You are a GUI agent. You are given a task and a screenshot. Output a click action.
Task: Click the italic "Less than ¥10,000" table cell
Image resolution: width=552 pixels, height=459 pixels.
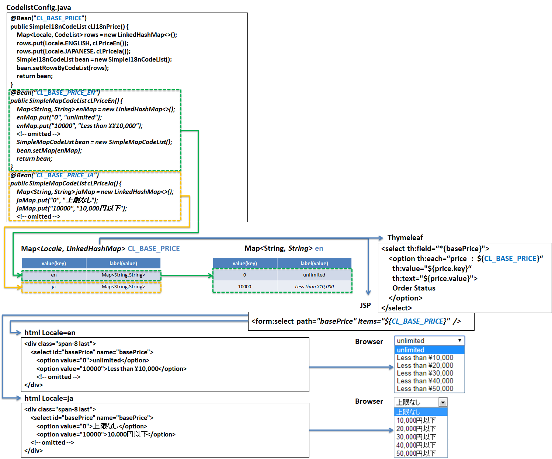point(314,287)
